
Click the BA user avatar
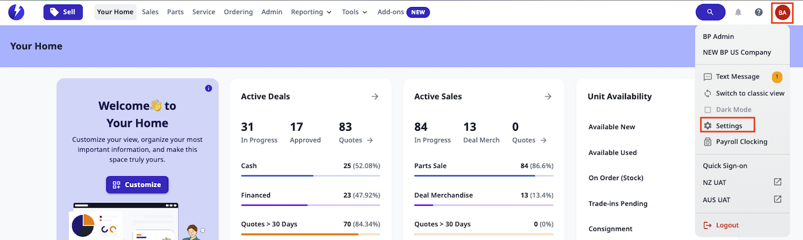click(x=782, y=12)
